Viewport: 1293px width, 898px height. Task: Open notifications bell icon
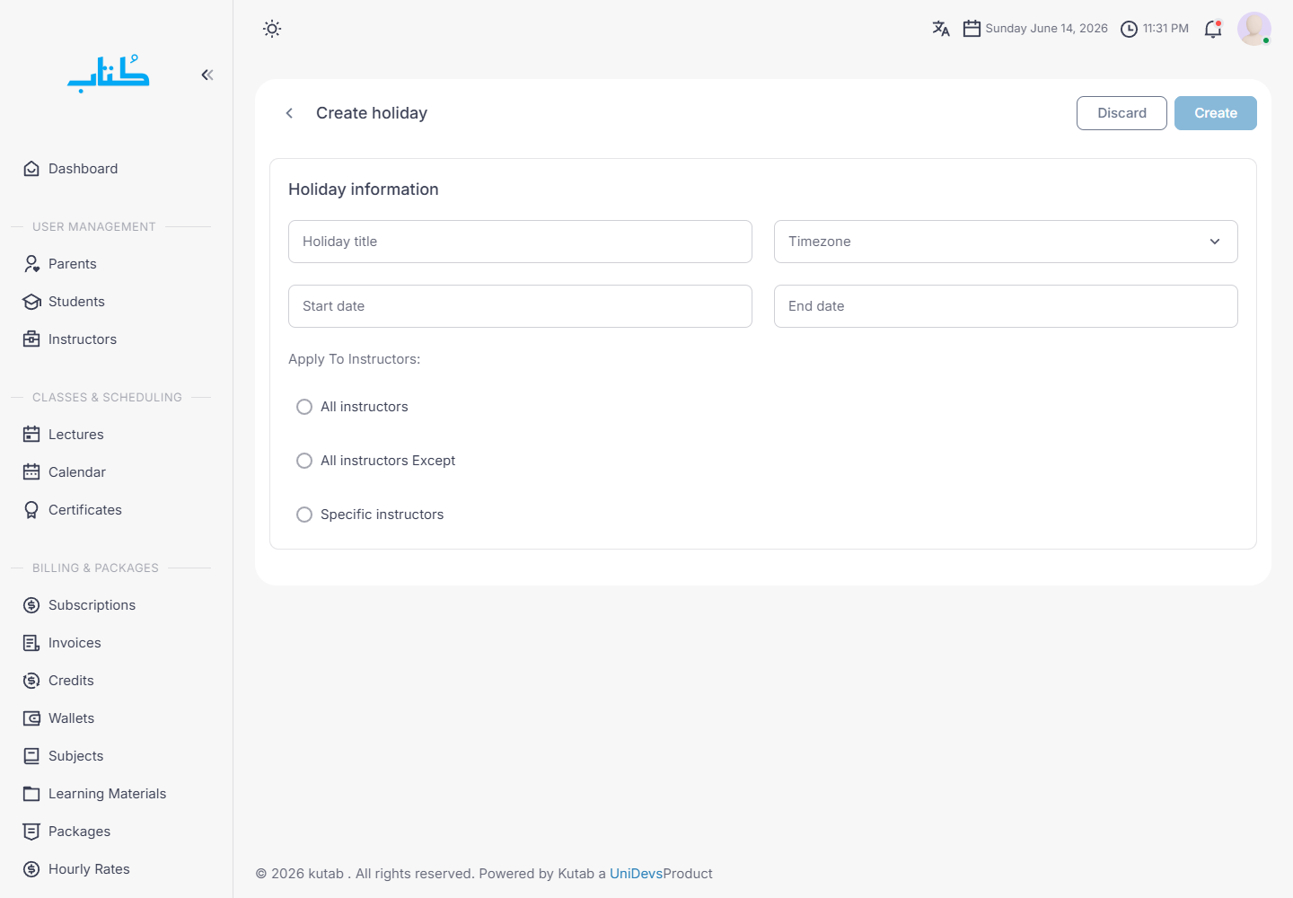pyautogui.click(x=1213, y=29)
